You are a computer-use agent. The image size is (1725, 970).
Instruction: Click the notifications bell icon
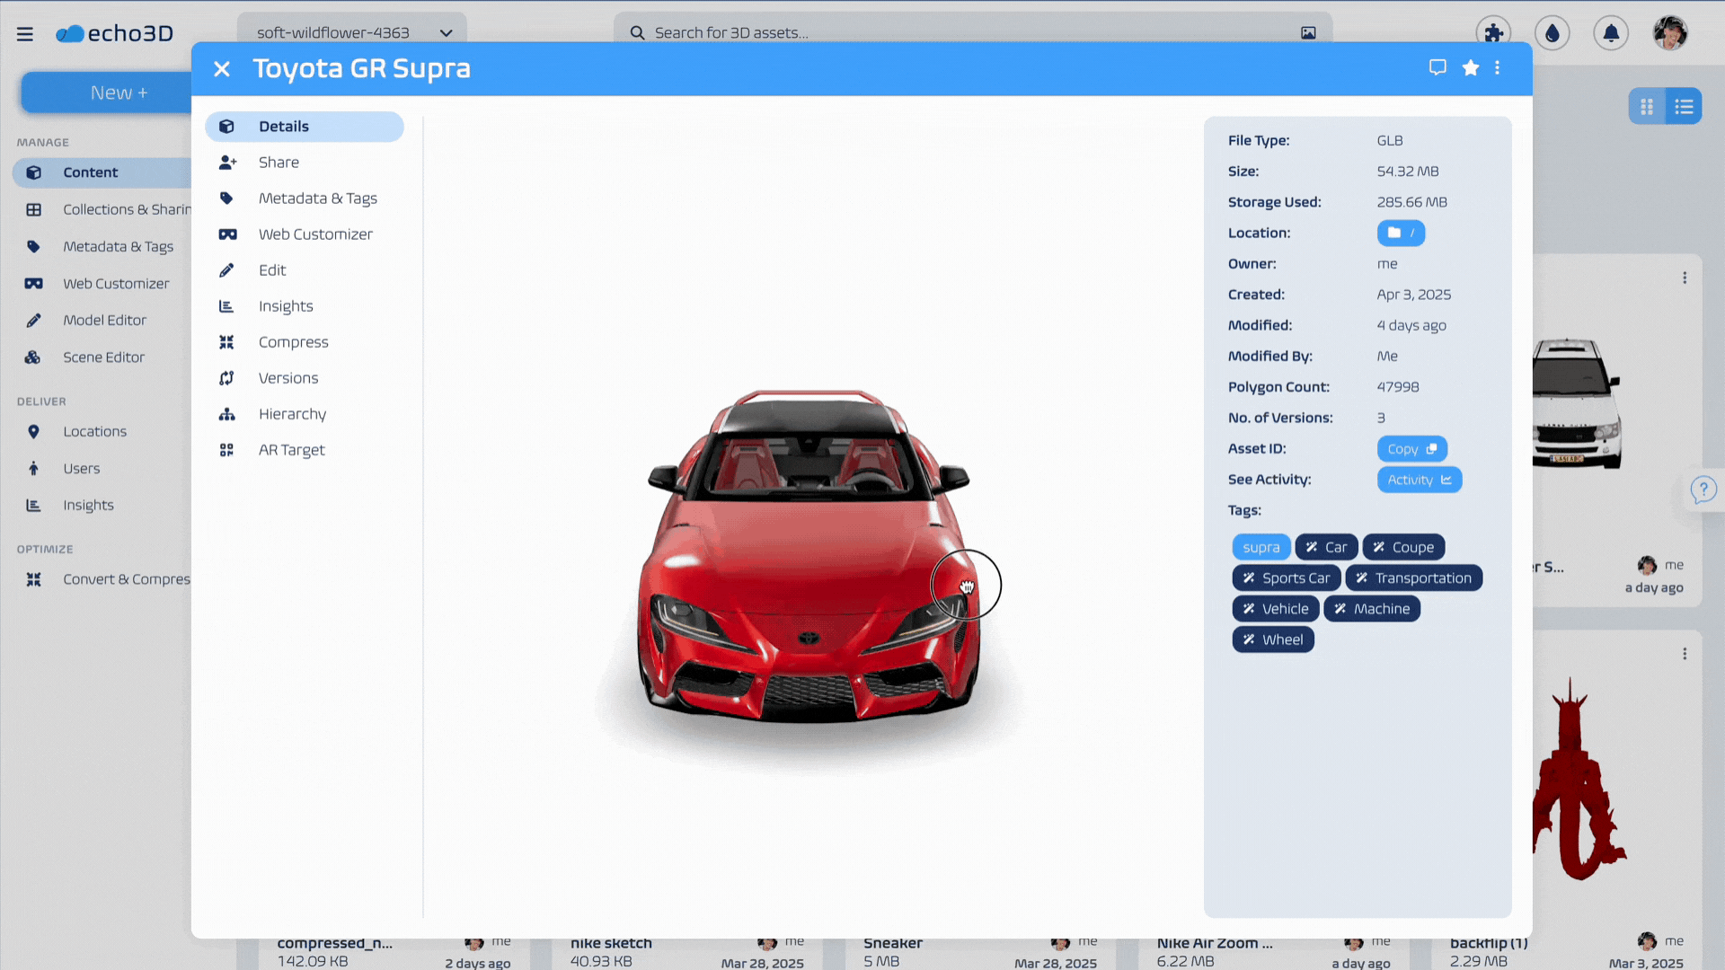(x=1611, y=33)
